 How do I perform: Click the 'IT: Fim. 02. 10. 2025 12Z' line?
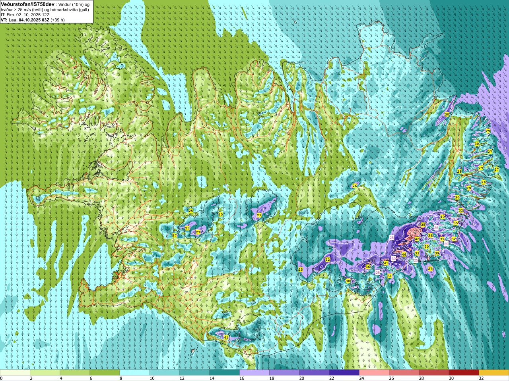click(25, 14)
